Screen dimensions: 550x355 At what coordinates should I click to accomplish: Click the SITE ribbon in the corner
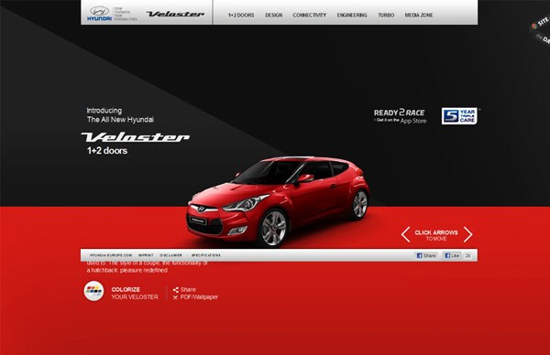(x=540, y=22)
